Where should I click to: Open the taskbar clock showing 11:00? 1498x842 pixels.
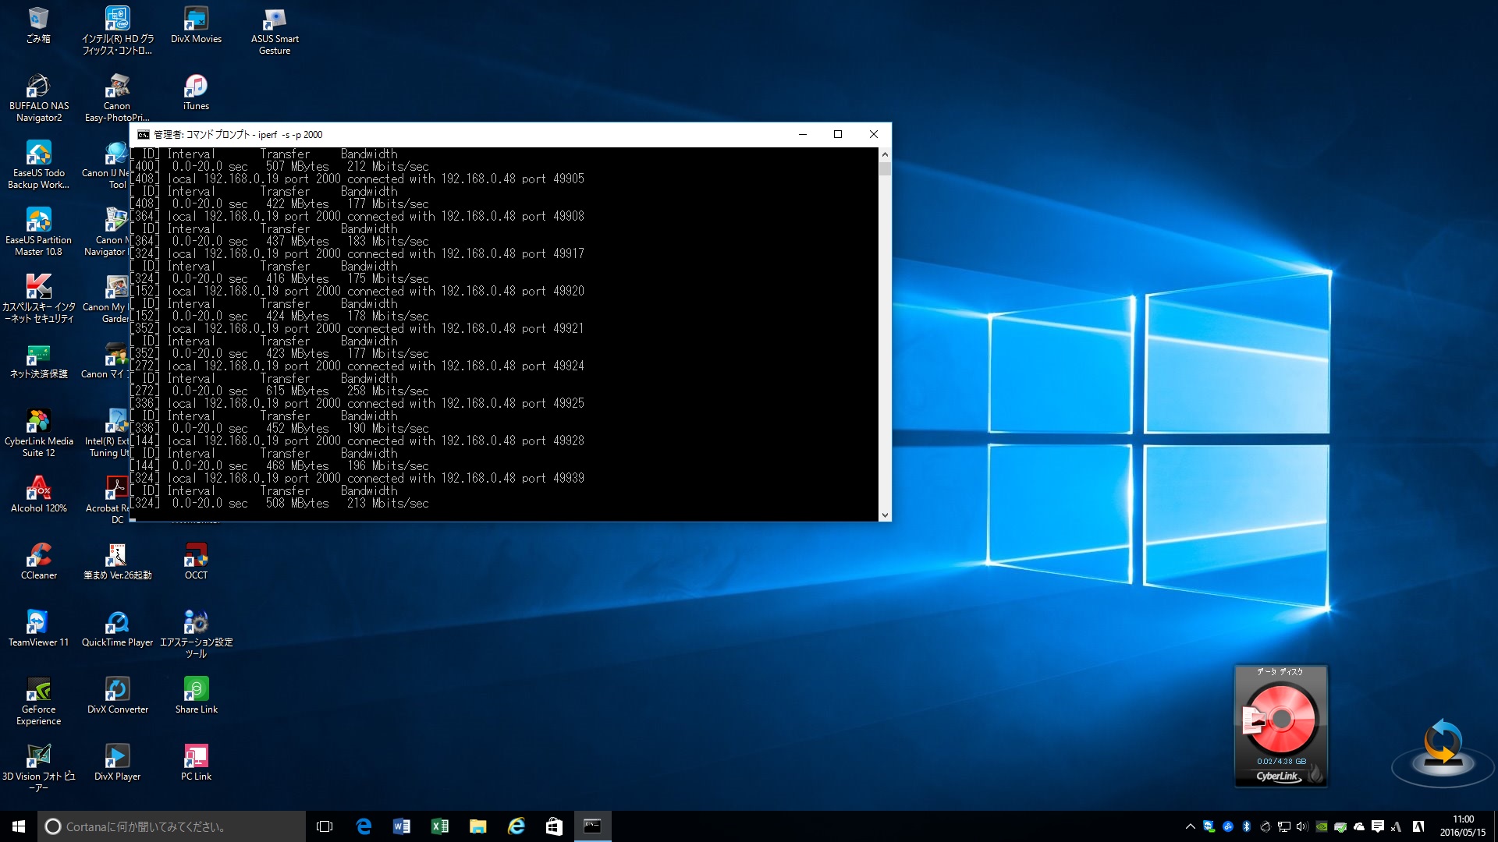click(1463, 826)
